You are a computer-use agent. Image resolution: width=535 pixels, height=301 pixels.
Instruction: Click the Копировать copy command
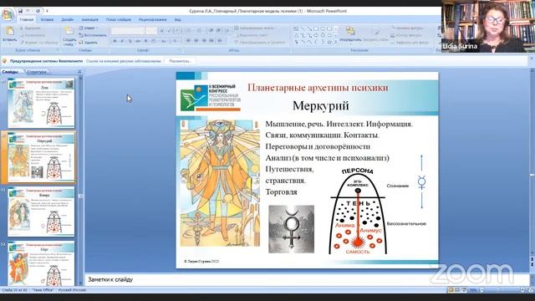(x=32, y=35)
